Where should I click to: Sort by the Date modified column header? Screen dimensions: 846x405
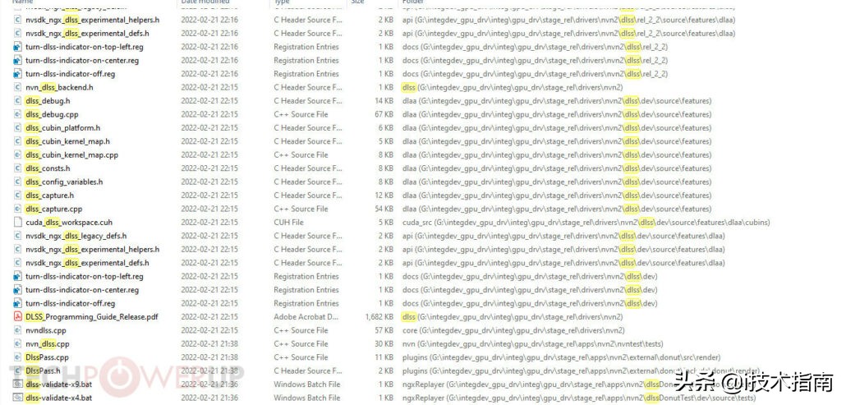click(x=205, y=2)
